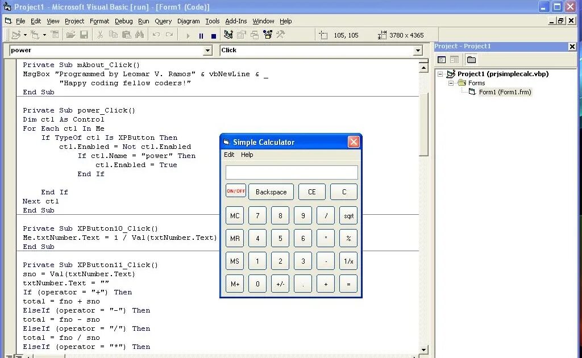The height and width of the screenshot is (358, 582).
Task: Click the 7 digit button
Action: click(257, 215)
